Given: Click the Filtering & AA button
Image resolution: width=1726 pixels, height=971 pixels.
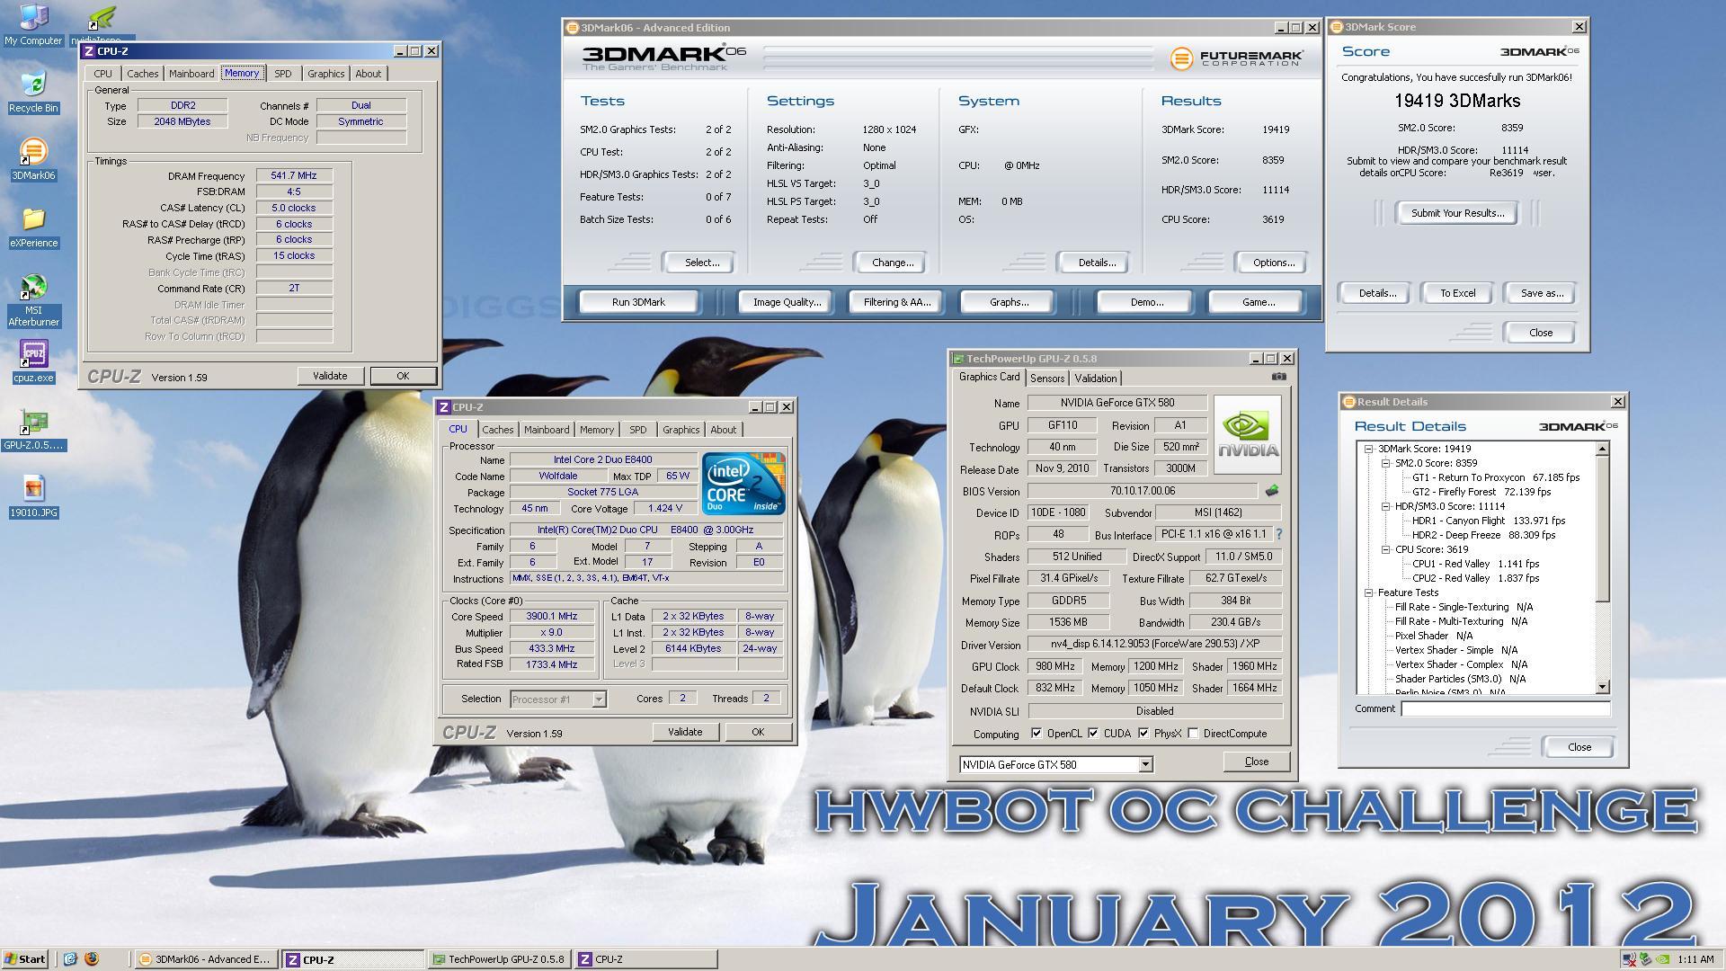Looking at the screenshot, I should [x=897, y=302].
